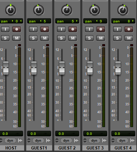Click the GUEST 2 double-arrow automation icon

coord(76,141)
